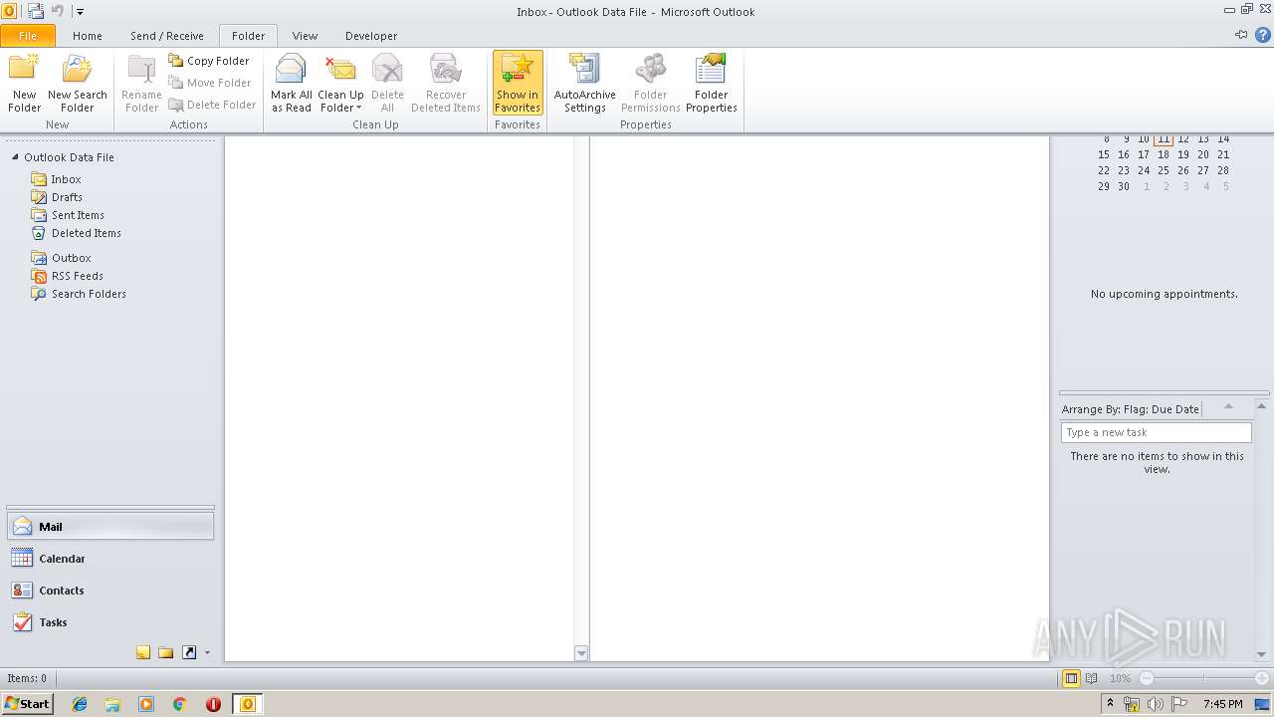Click the Windows Start button
This screenshot has height=717, width=1274.
[27, 704]
